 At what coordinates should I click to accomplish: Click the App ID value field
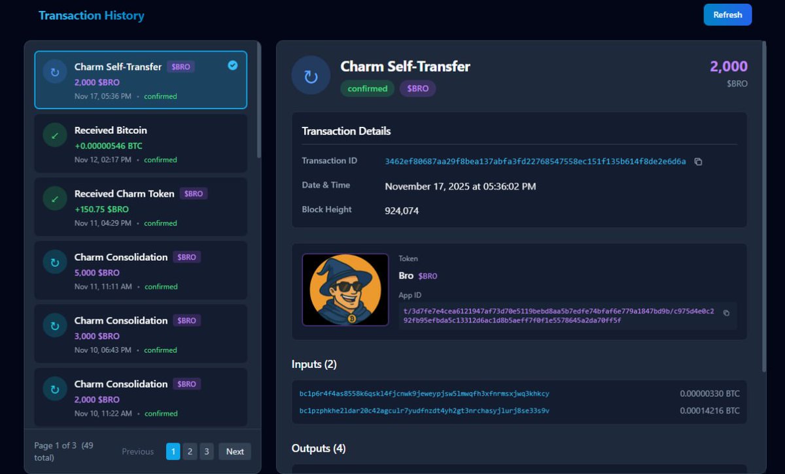tap(568, 315)
